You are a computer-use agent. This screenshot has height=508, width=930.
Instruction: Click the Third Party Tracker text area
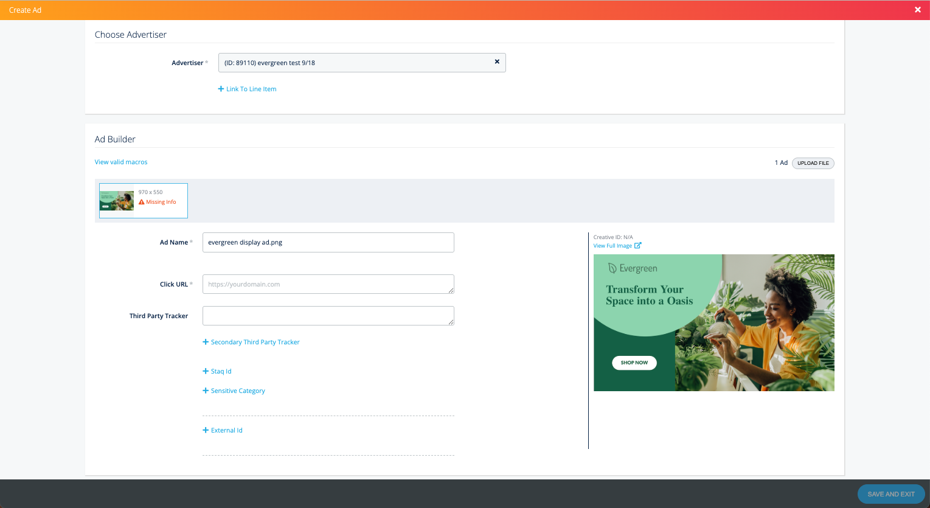pyautogui.click(x=328, y=316)
